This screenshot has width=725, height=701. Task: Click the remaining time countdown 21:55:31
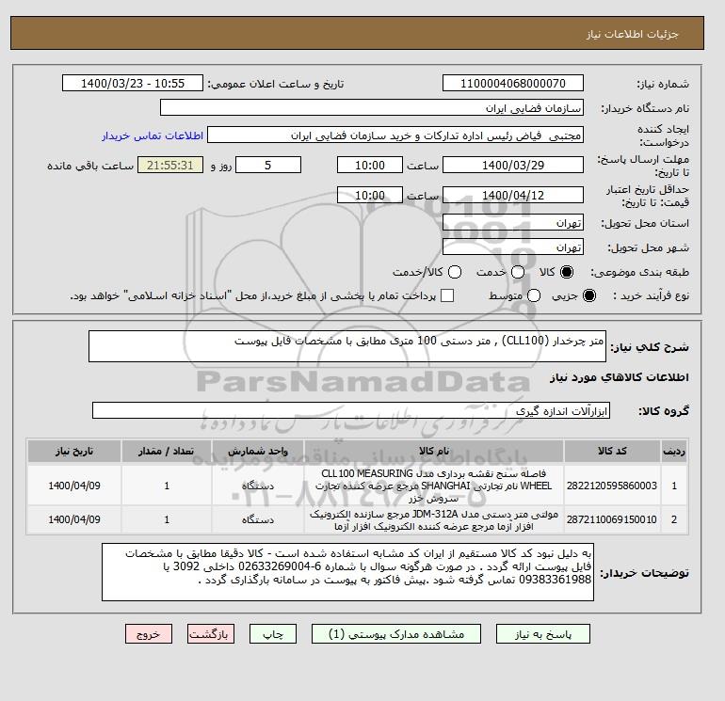170,165
